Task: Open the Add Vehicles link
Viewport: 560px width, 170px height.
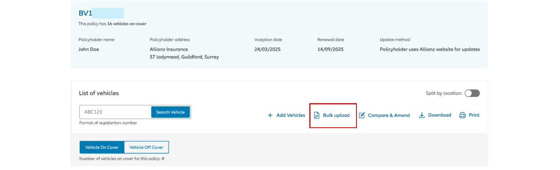Action: point(291,115)
